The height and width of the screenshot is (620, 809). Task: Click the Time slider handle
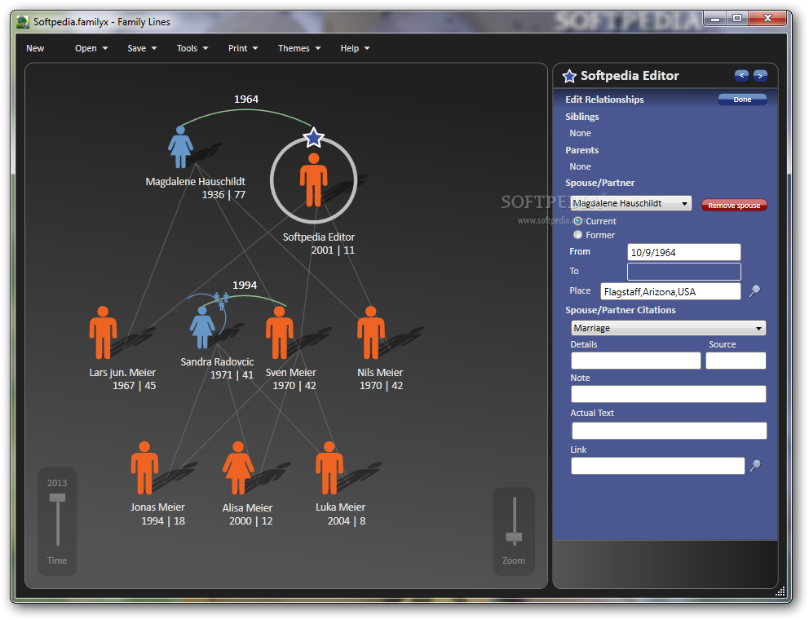(x=57, y=498)
